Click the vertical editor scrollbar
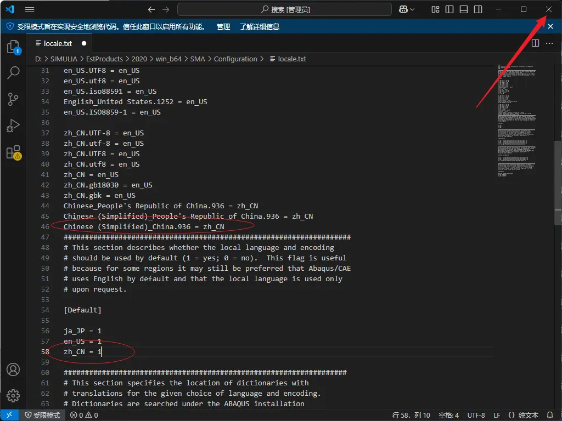The height and width of the screenshot is (421, 562). [x=558, y=183]
